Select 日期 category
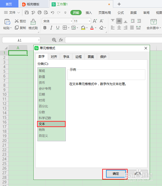This screenshot has width=162, height=186. (x=51, y=95)
